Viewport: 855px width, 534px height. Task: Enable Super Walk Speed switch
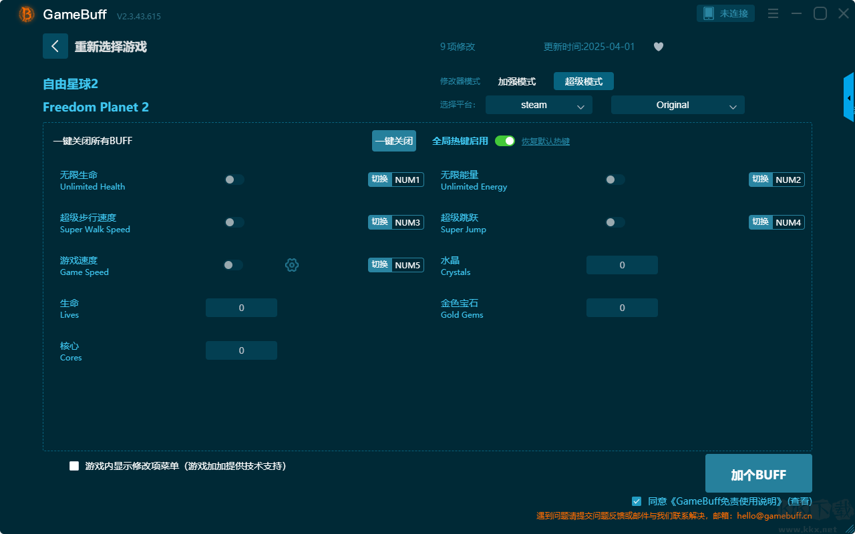pyautogui.click(x=234, y=222)
